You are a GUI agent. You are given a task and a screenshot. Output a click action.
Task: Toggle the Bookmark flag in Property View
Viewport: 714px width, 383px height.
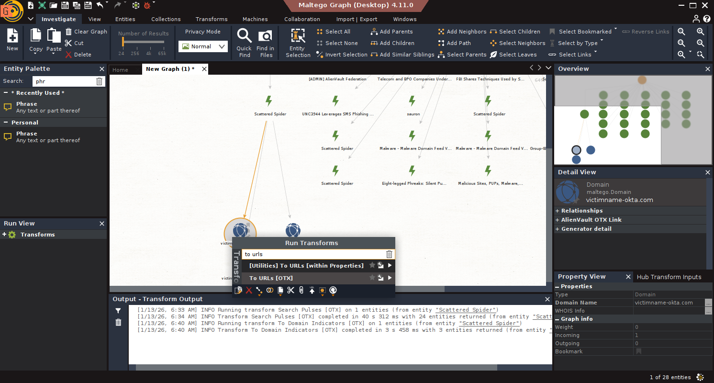[x=638, y=351]
